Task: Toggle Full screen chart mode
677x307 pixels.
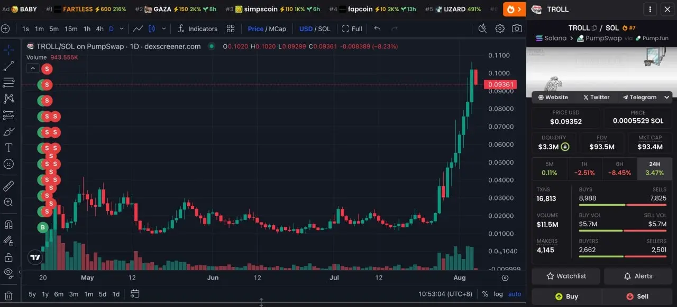Action: pos(352,28)
